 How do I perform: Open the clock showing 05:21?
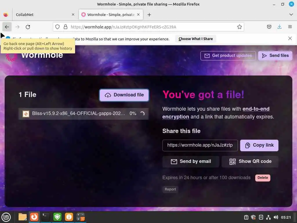(x=286, y=217)
